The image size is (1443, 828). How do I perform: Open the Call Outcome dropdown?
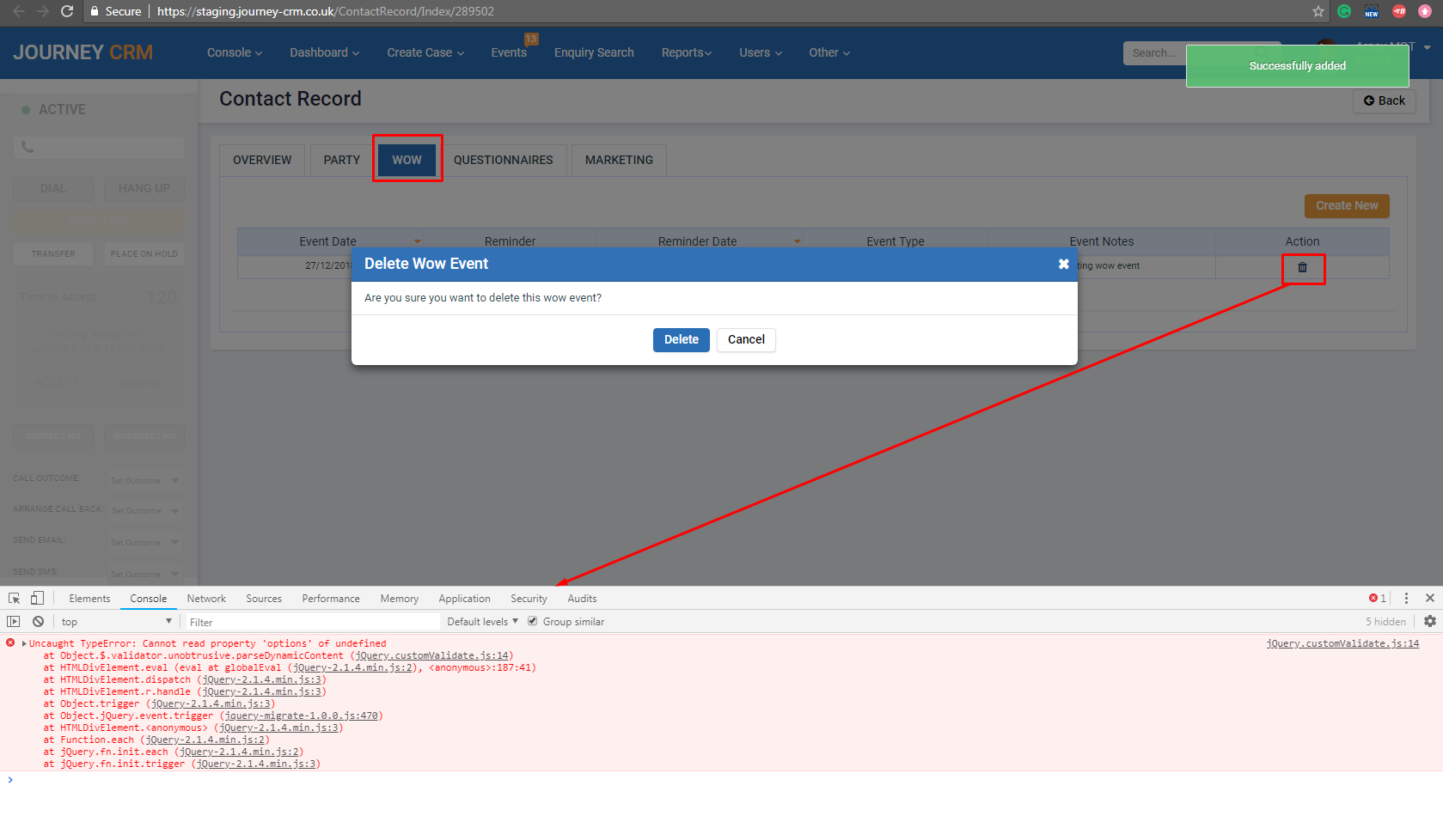pos(145,480)
